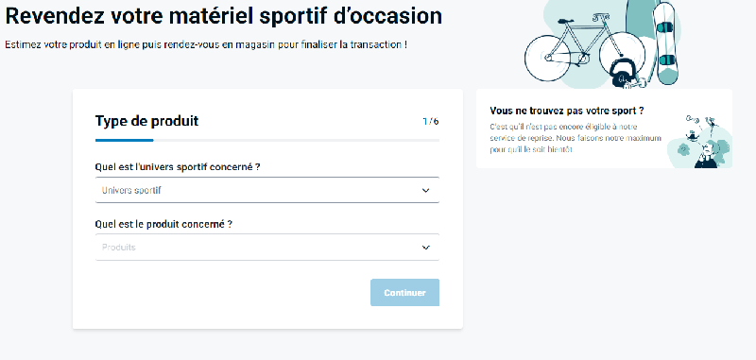This screenshot has width=756, height=360.
Task: Click 'Vous ne trouvez pas votre sport ?' heading
Action: click(566, 111)
